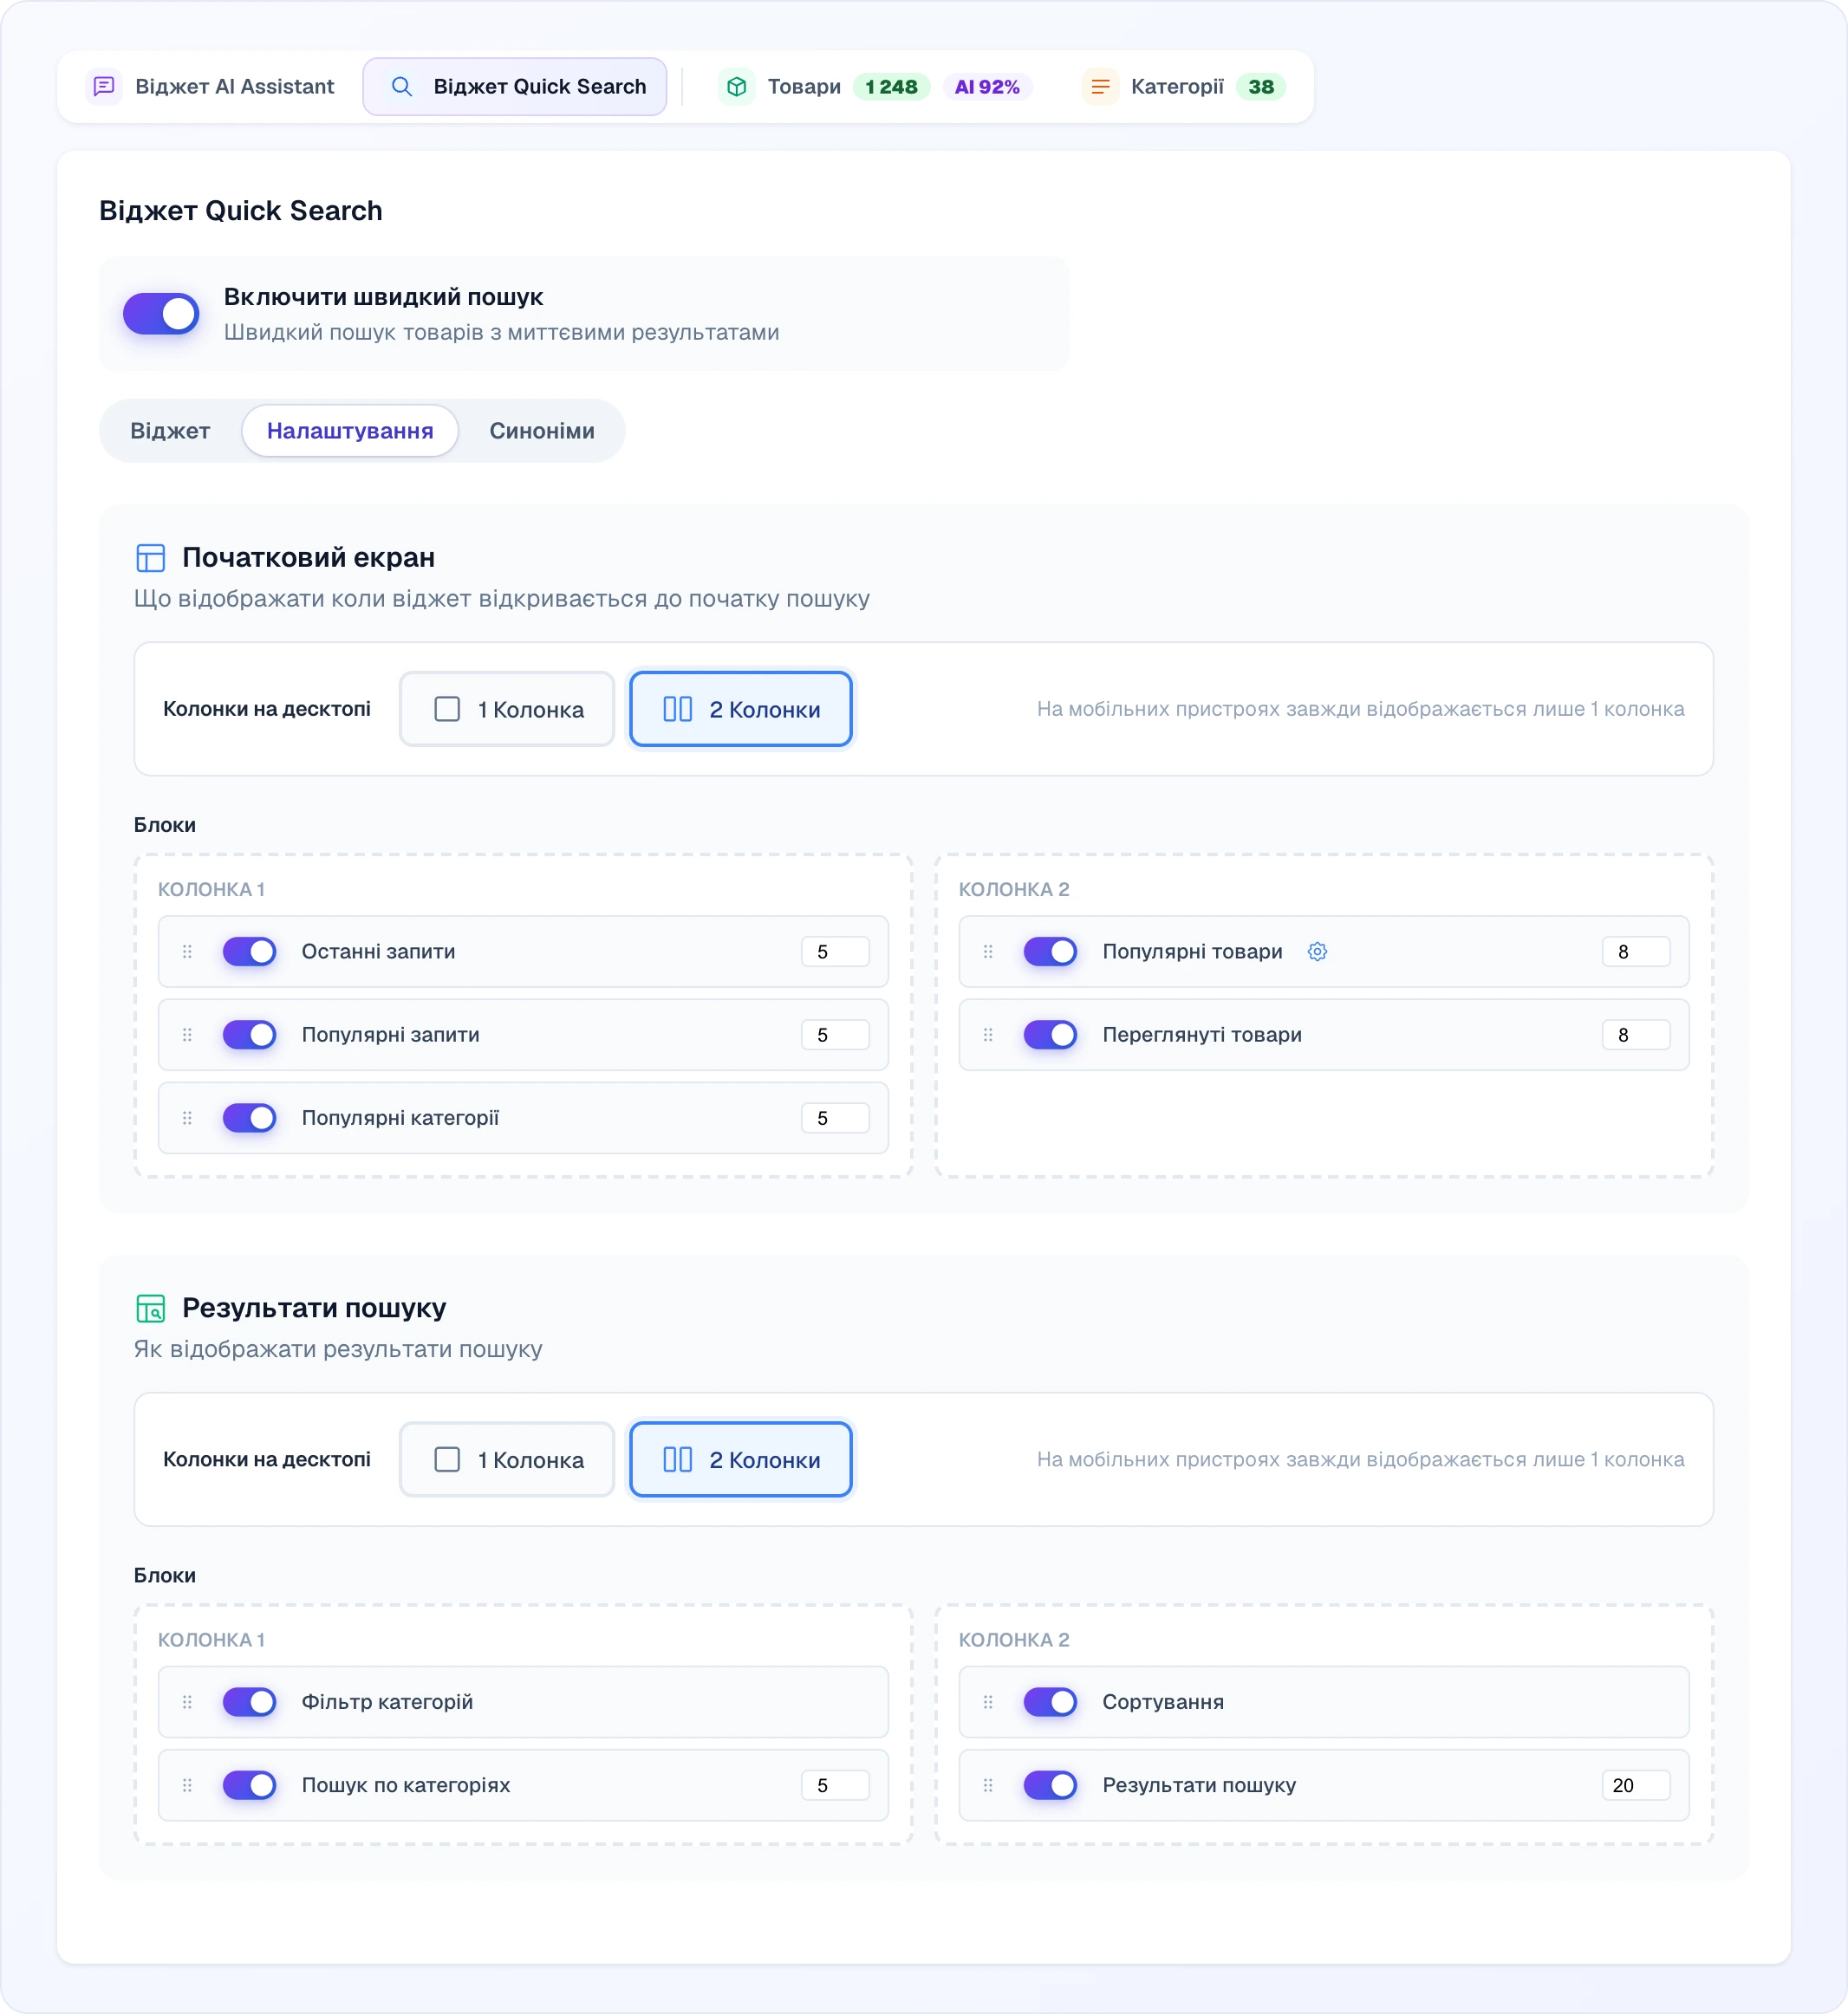
Task: Click the Товари box icon
Action: point(737,87)
